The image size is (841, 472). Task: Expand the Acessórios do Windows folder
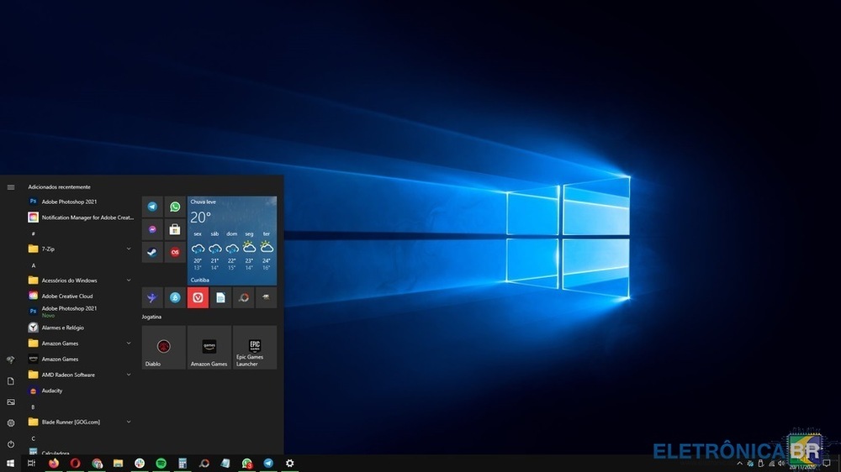[x=129, y=281]
